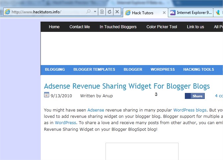Click the Hack Tutors tab favicon
This screenshot has height=160, width=223.
[128, 13]
